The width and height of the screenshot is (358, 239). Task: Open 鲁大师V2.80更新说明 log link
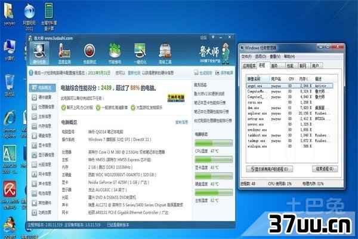click(209, 94)
